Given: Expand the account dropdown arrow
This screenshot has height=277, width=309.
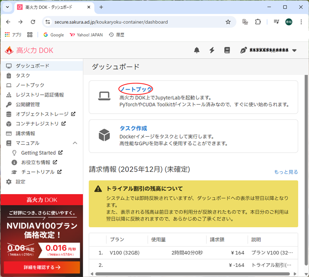Looking at the screenshot, I should pos(294,50).
